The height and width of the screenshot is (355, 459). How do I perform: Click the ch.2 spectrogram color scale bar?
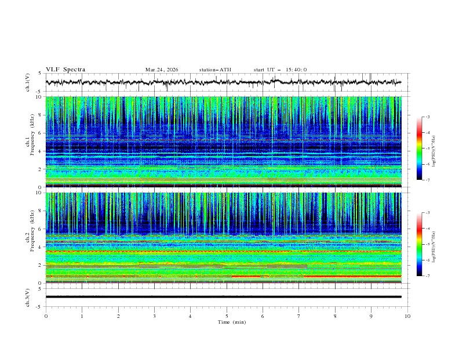coord(419,244)
